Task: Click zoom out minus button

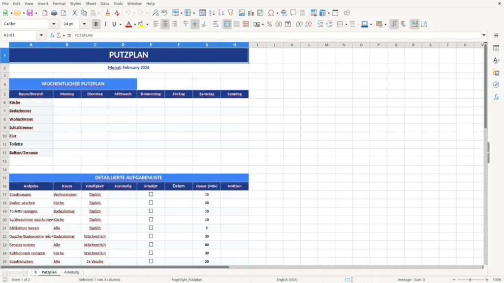Action: point(454,280)
